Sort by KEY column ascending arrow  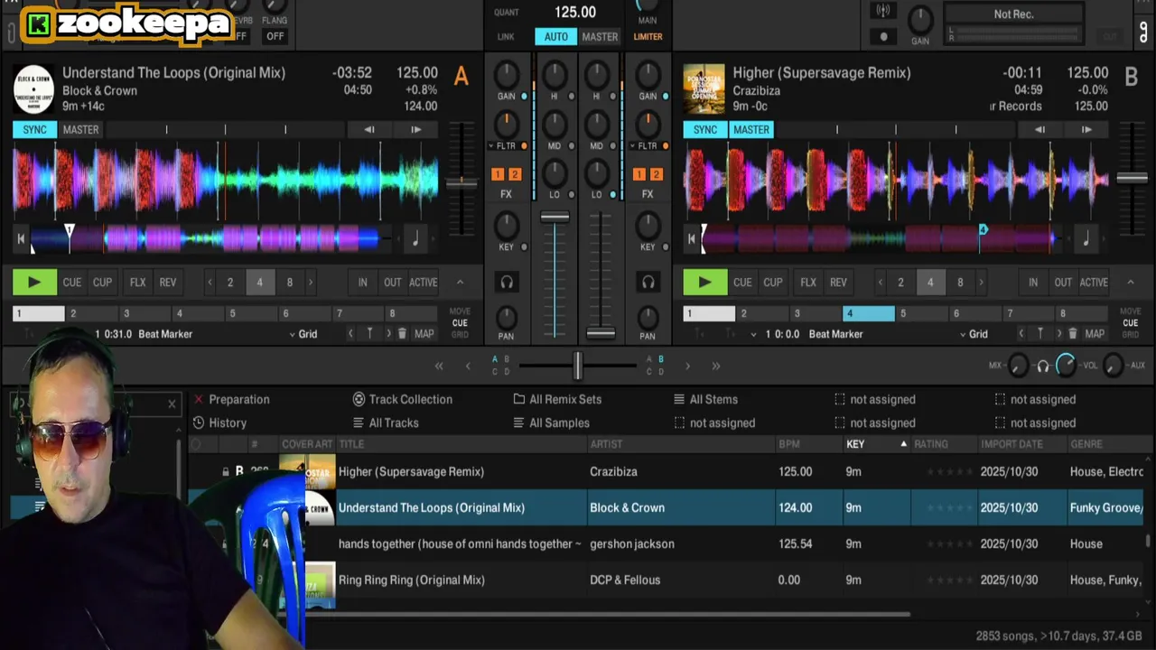click(x=903, y=444)
